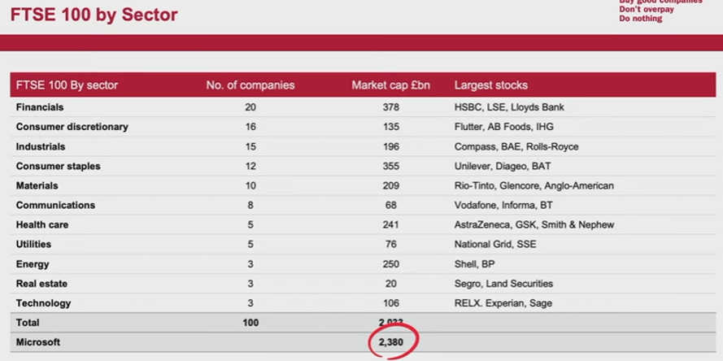Select the 'Consumer discretionary' row label

[72, 127]
